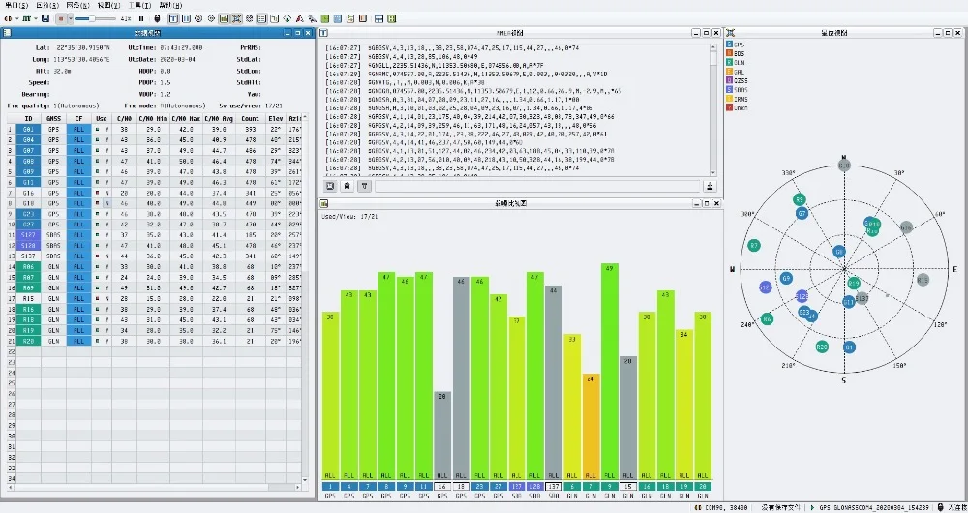Open the dropdown arrow beside record button
968x513 pixels.
(x=71, y=18)
